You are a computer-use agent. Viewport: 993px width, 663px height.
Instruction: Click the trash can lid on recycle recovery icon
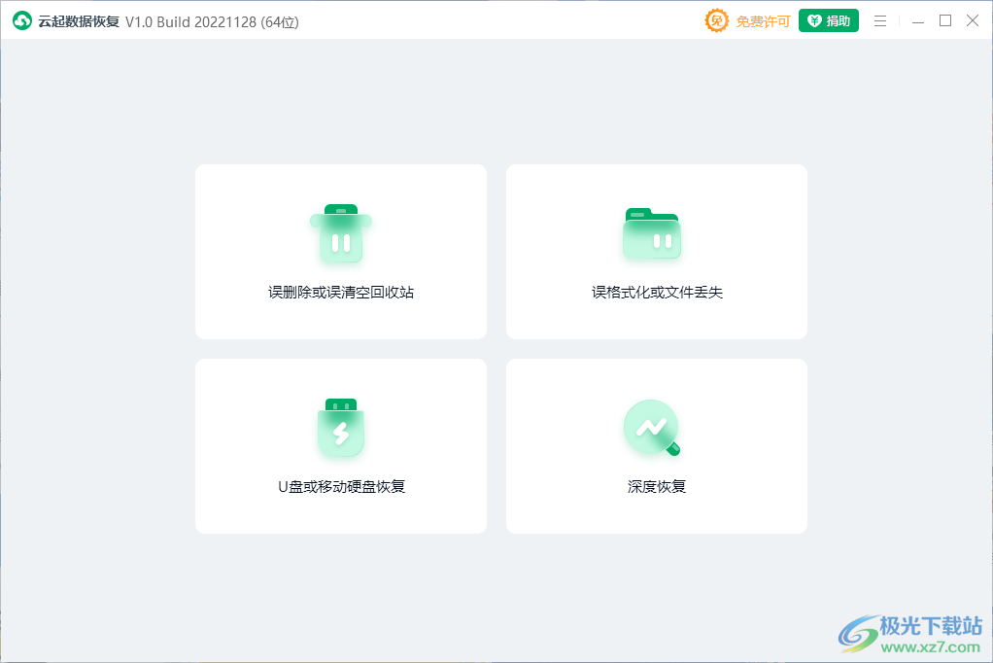340,210
